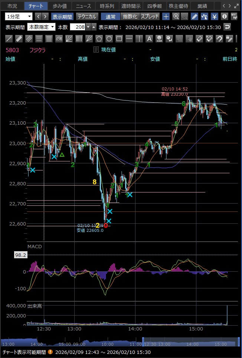Insert an icon stamp with the smiley tool

click(159, 39)
